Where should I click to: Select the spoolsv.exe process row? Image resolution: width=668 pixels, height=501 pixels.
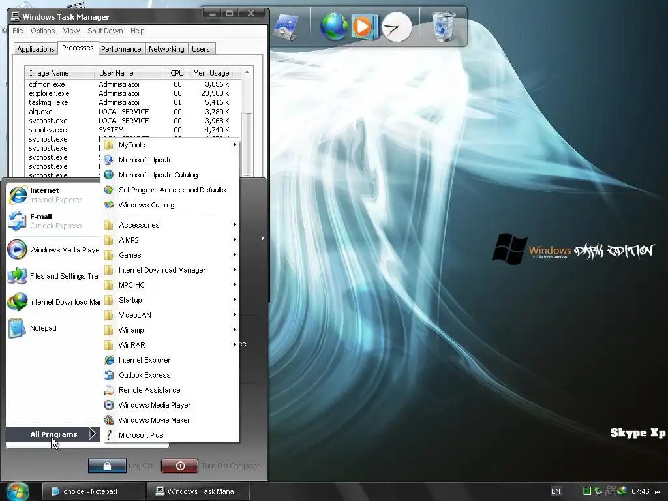133,130
